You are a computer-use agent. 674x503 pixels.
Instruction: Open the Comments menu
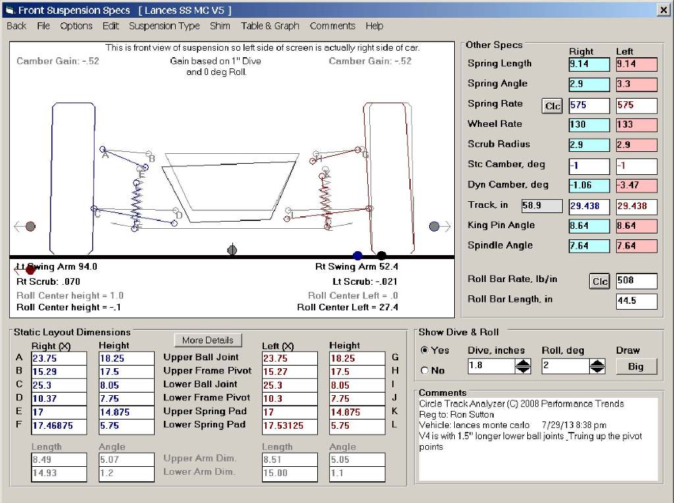[x=332, y=26]
